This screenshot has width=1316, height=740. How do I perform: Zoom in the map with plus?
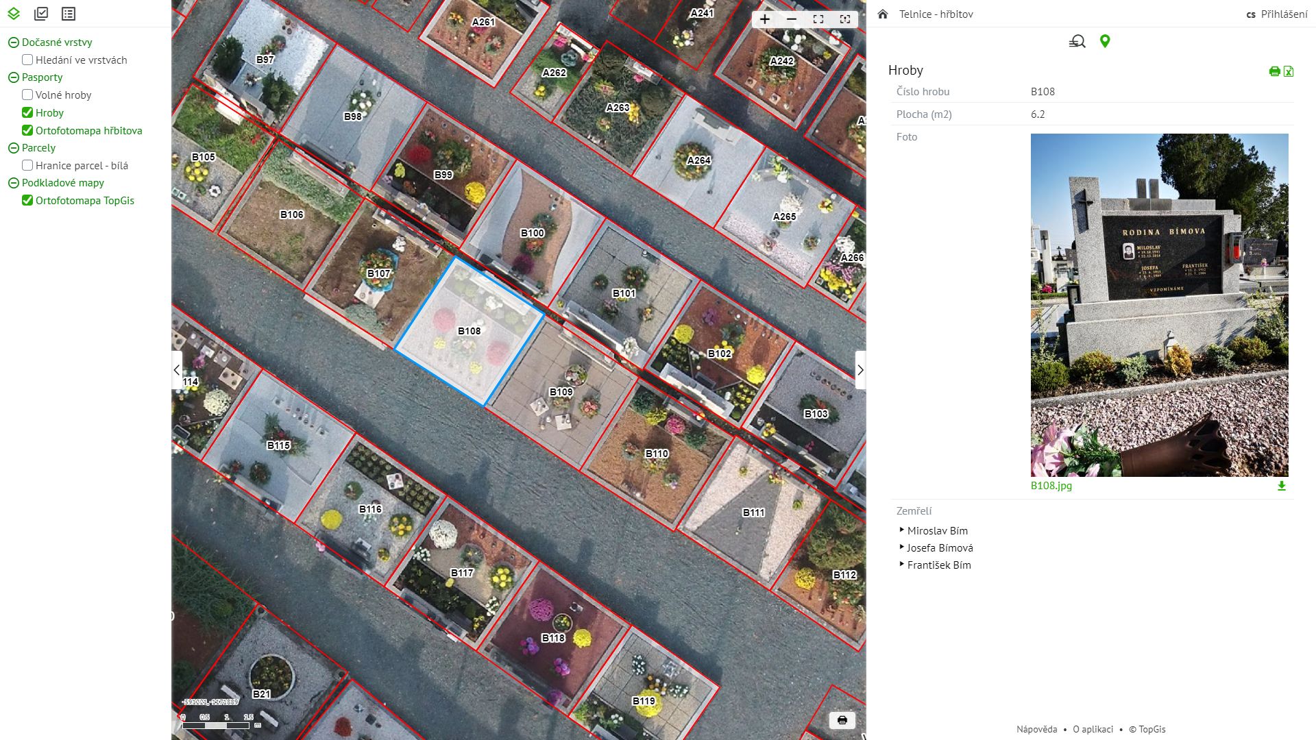tap(765, 19)
